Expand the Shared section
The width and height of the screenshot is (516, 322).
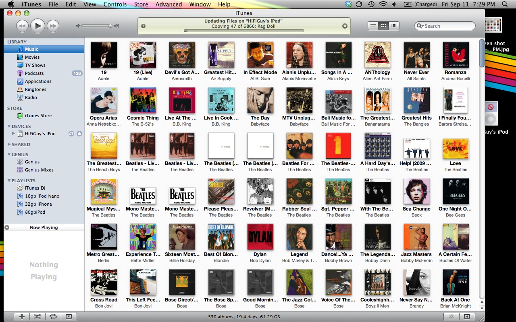(x=9, y=144)
